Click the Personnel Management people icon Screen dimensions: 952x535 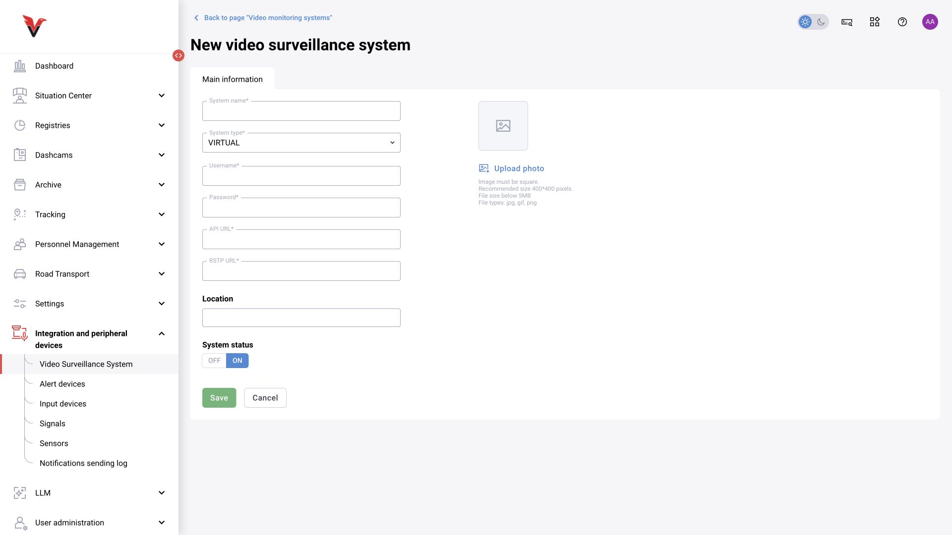click(x=20, y=244)
